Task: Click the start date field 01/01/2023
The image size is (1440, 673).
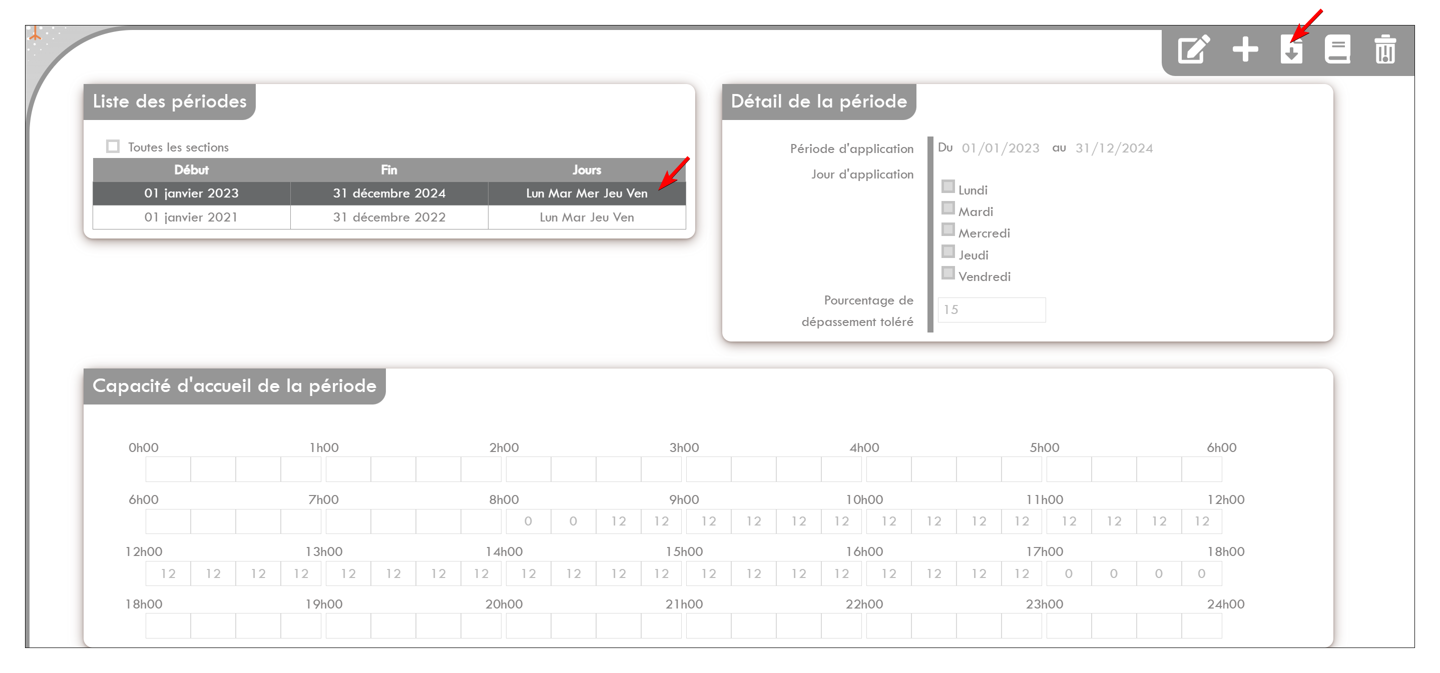Action: [x=1000, y=148]
